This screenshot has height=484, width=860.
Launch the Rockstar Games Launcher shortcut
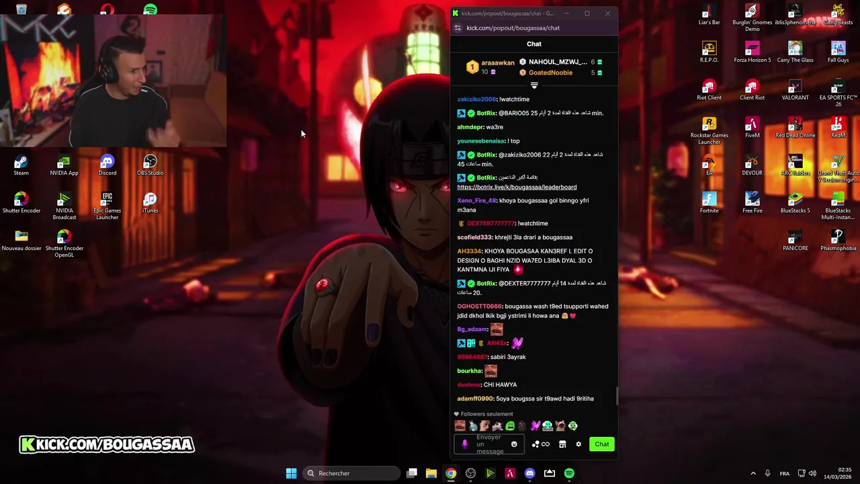pyautogui.click(x=709, y=131)
